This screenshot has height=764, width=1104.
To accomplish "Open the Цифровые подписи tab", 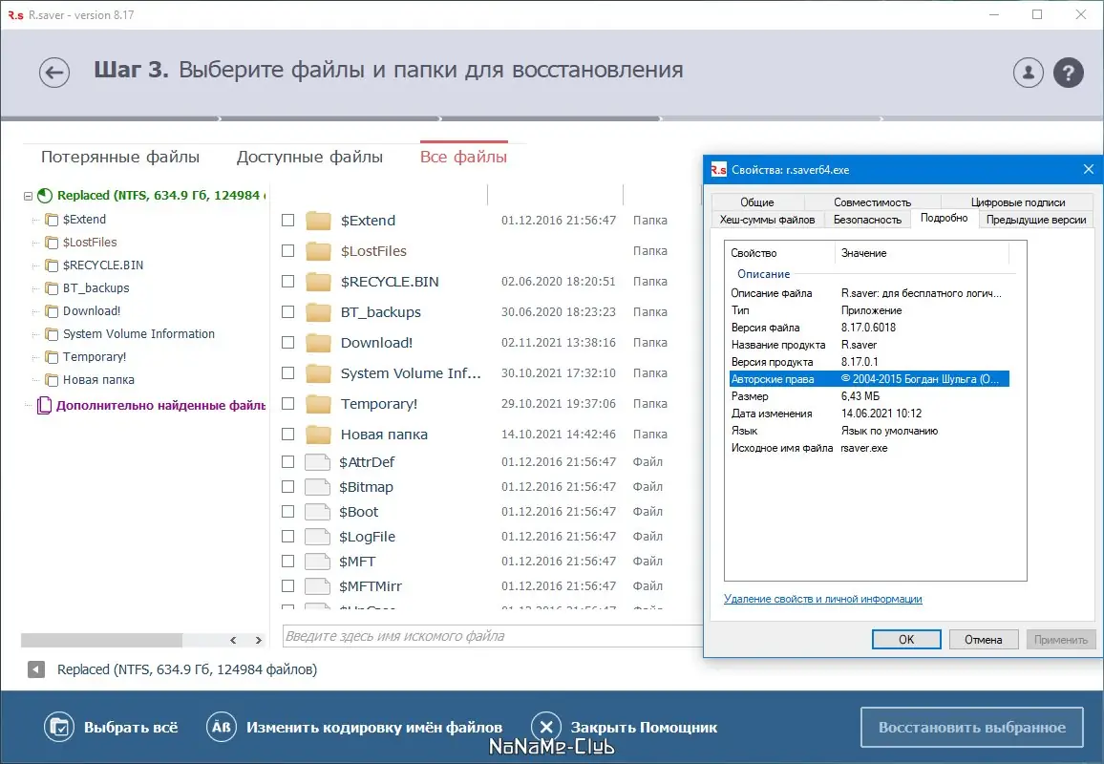I will (1018, 202).
